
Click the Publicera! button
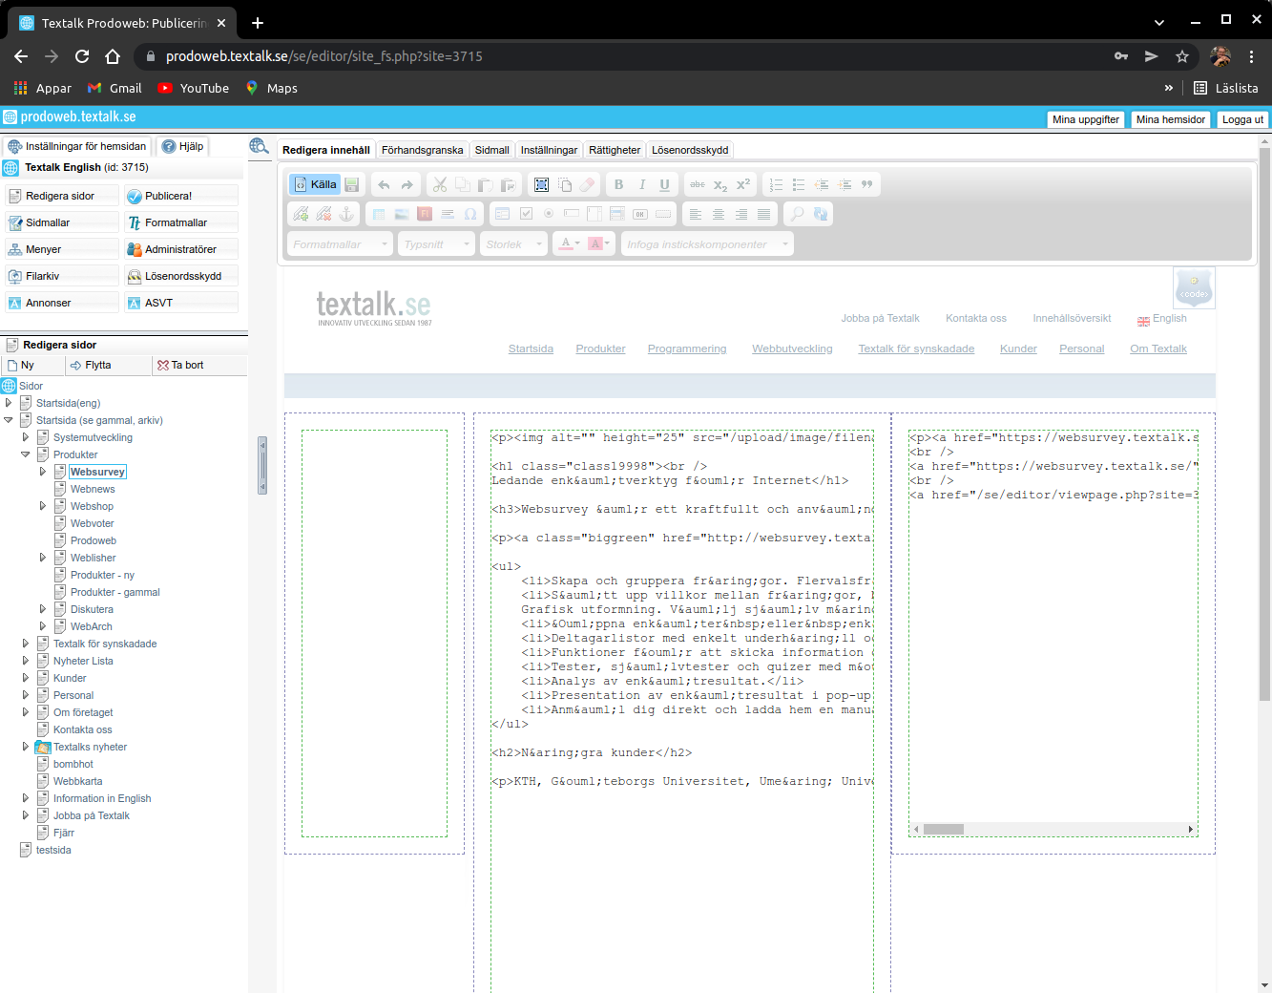[x=181, y=196]
